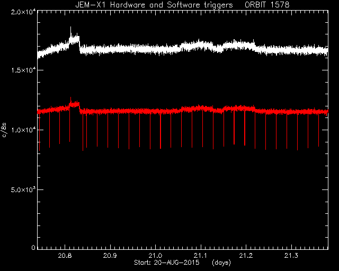Click the 21.3 x-axis tick label
Screen dimensions: 339x271
tap(291, 256)
